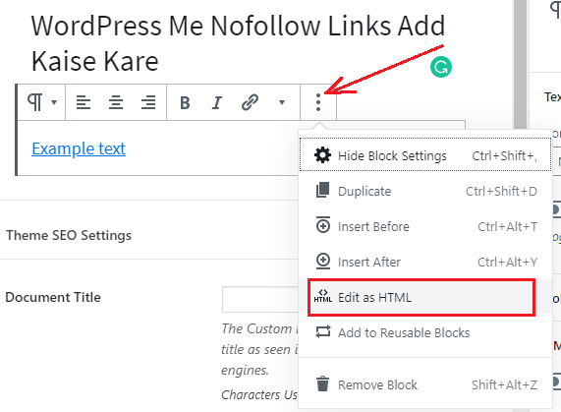Click the reusable blocks loop icon

[323, 331]
